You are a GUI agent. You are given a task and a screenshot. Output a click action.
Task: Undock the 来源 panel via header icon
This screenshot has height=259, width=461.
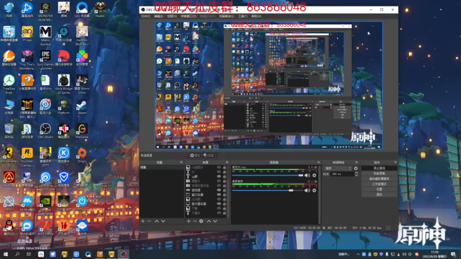pos(227,162)
